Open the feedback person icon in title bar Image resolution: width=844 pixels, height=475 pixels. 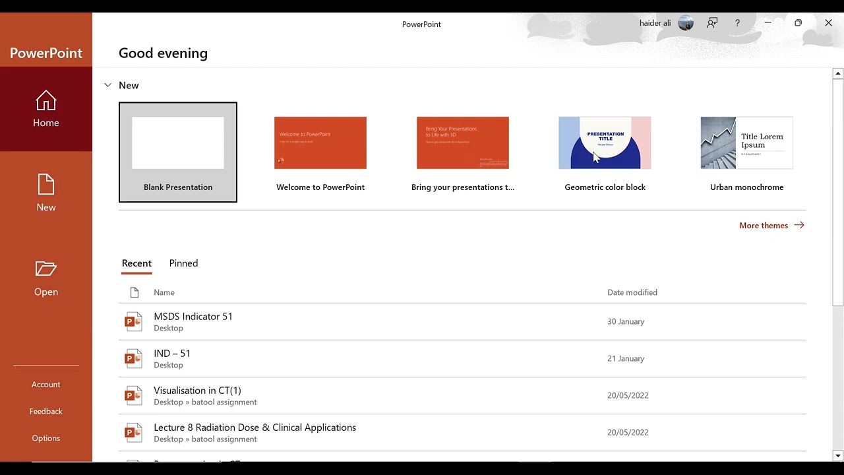pyautogui.click(x=712, y=23)
